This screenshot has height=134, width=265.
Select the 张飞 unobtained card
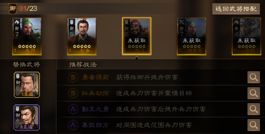[137, 36]
